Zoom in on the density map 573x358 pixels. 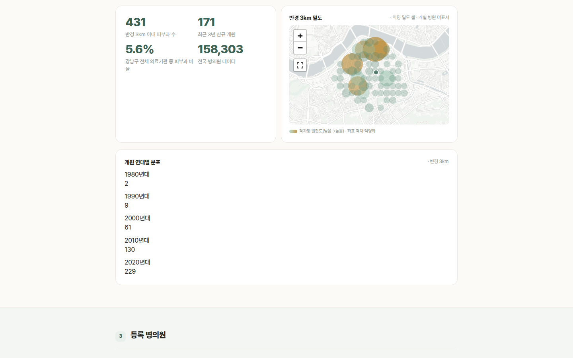point(300,36)
